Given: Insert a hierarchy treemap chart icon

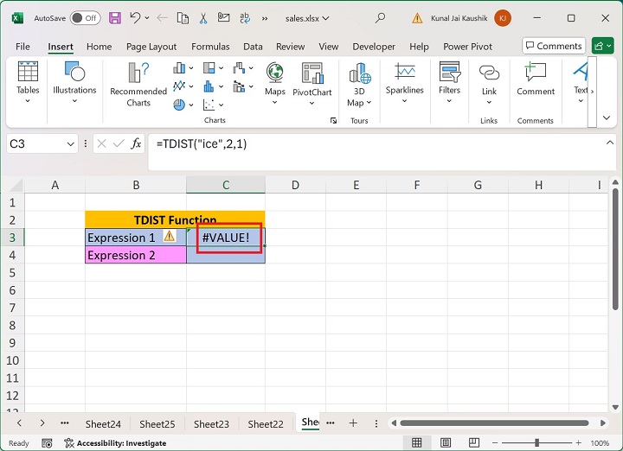Looking at the screenshot, I should pyautogui.click(x=209, y=68).
